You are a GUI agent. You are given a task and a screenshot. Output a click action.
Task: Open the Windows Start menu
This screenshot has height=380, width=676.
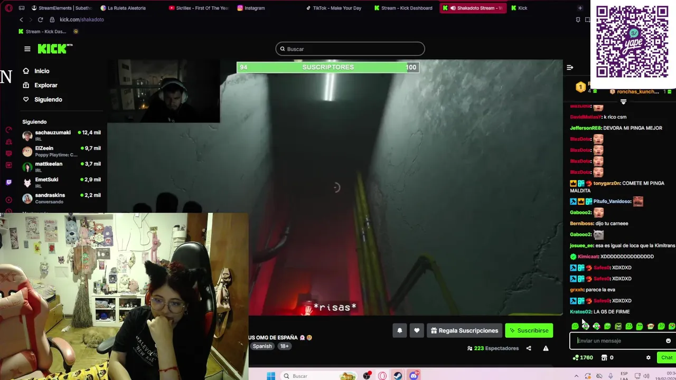click(270, 376)
